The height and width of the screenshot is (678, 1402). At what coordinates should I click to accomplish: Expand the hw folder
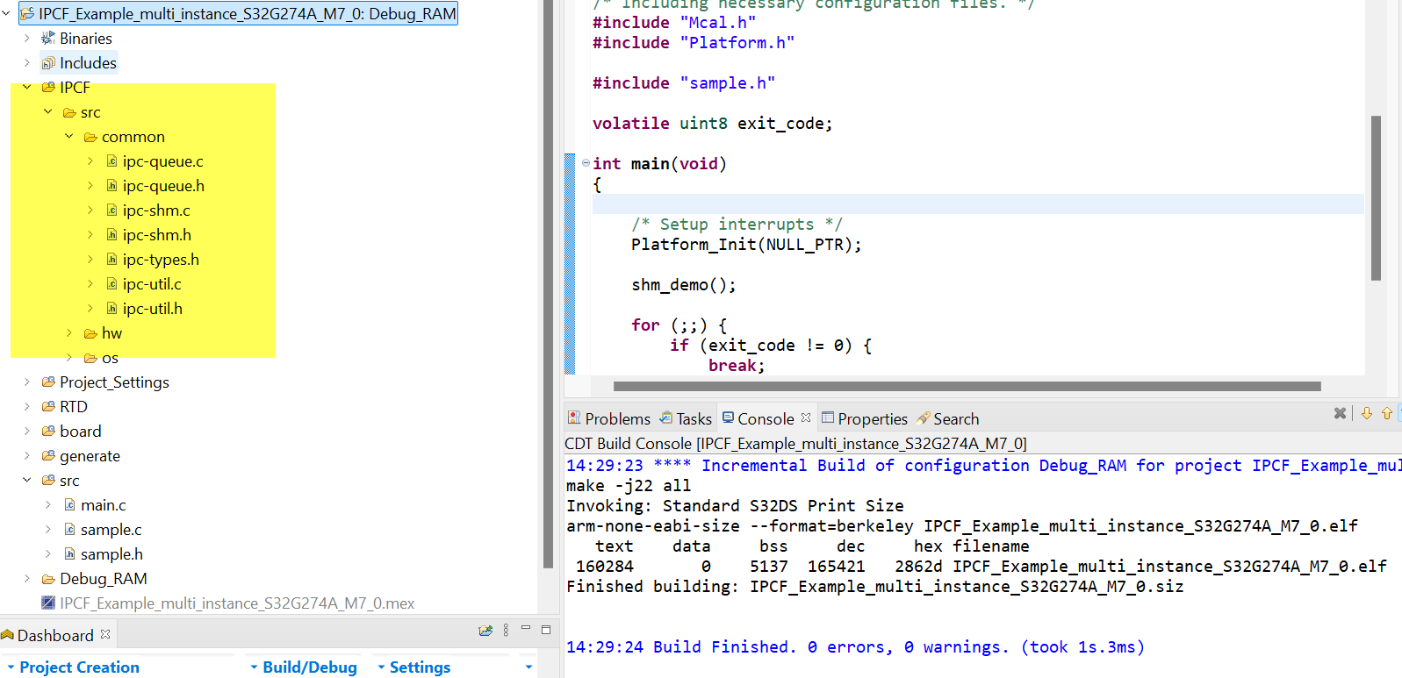[x=68, y=332]
